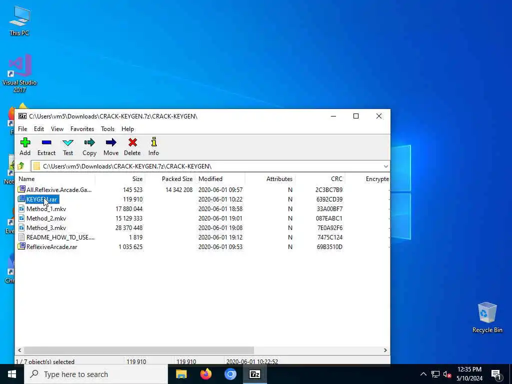
Task: Click the Move toolbar icon
Action: [x=111, y=146]
